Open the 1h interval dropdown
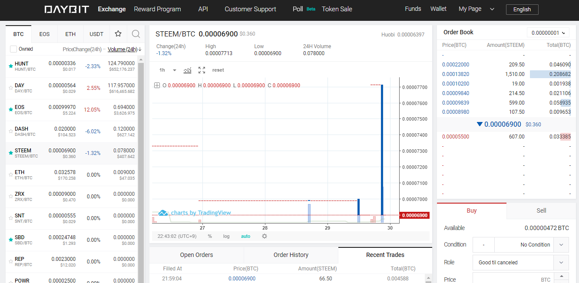 (x=168, y=70)
